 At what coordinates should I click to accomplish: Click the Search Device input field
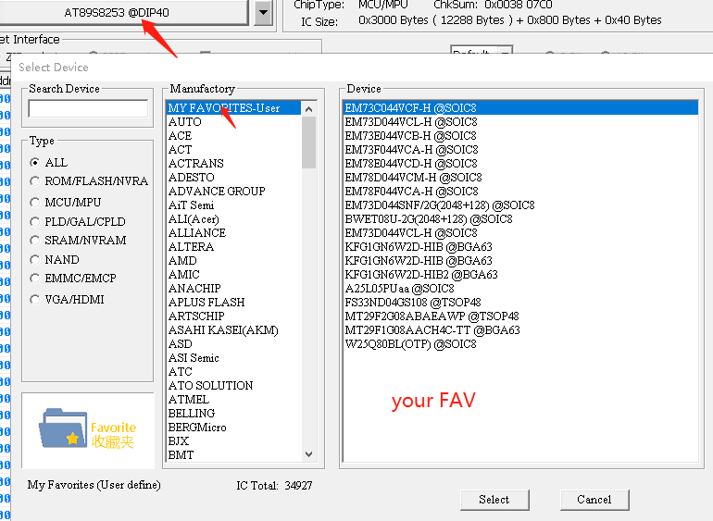tap(88, 108)
